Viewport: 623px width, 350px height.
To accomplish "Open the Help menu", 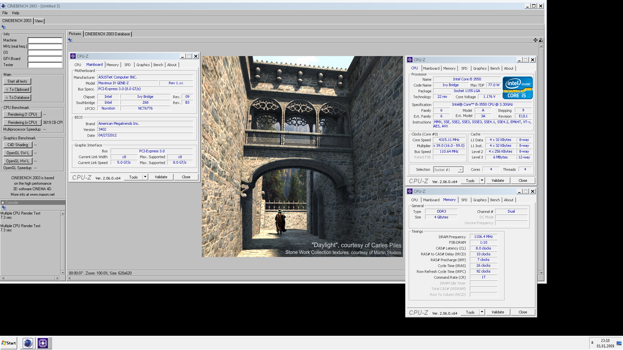I will point(16,13).
